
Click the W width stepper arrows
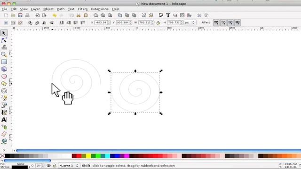(152, 23)
